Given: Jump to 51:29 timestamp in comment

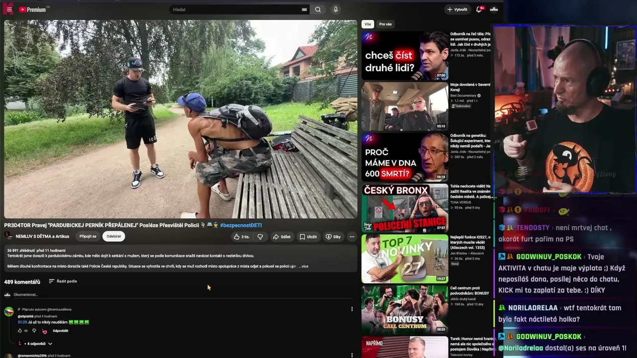Looking at the screenshot, I should point(21,322).
